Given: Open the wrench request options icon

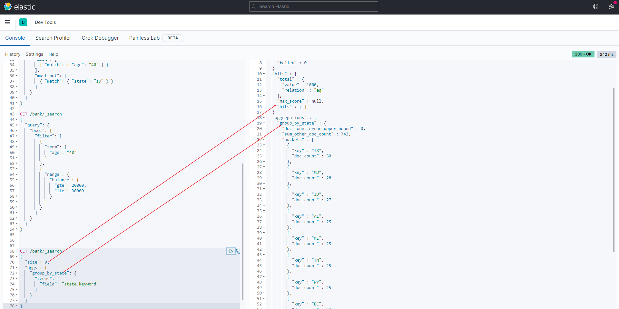Looking at the screenshot, I should [x=238, y=251].
